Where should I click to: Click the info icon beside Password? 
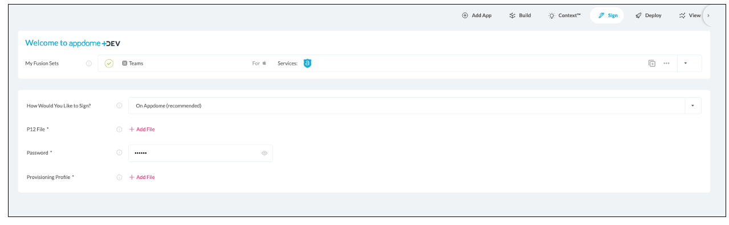coord(119,153)
